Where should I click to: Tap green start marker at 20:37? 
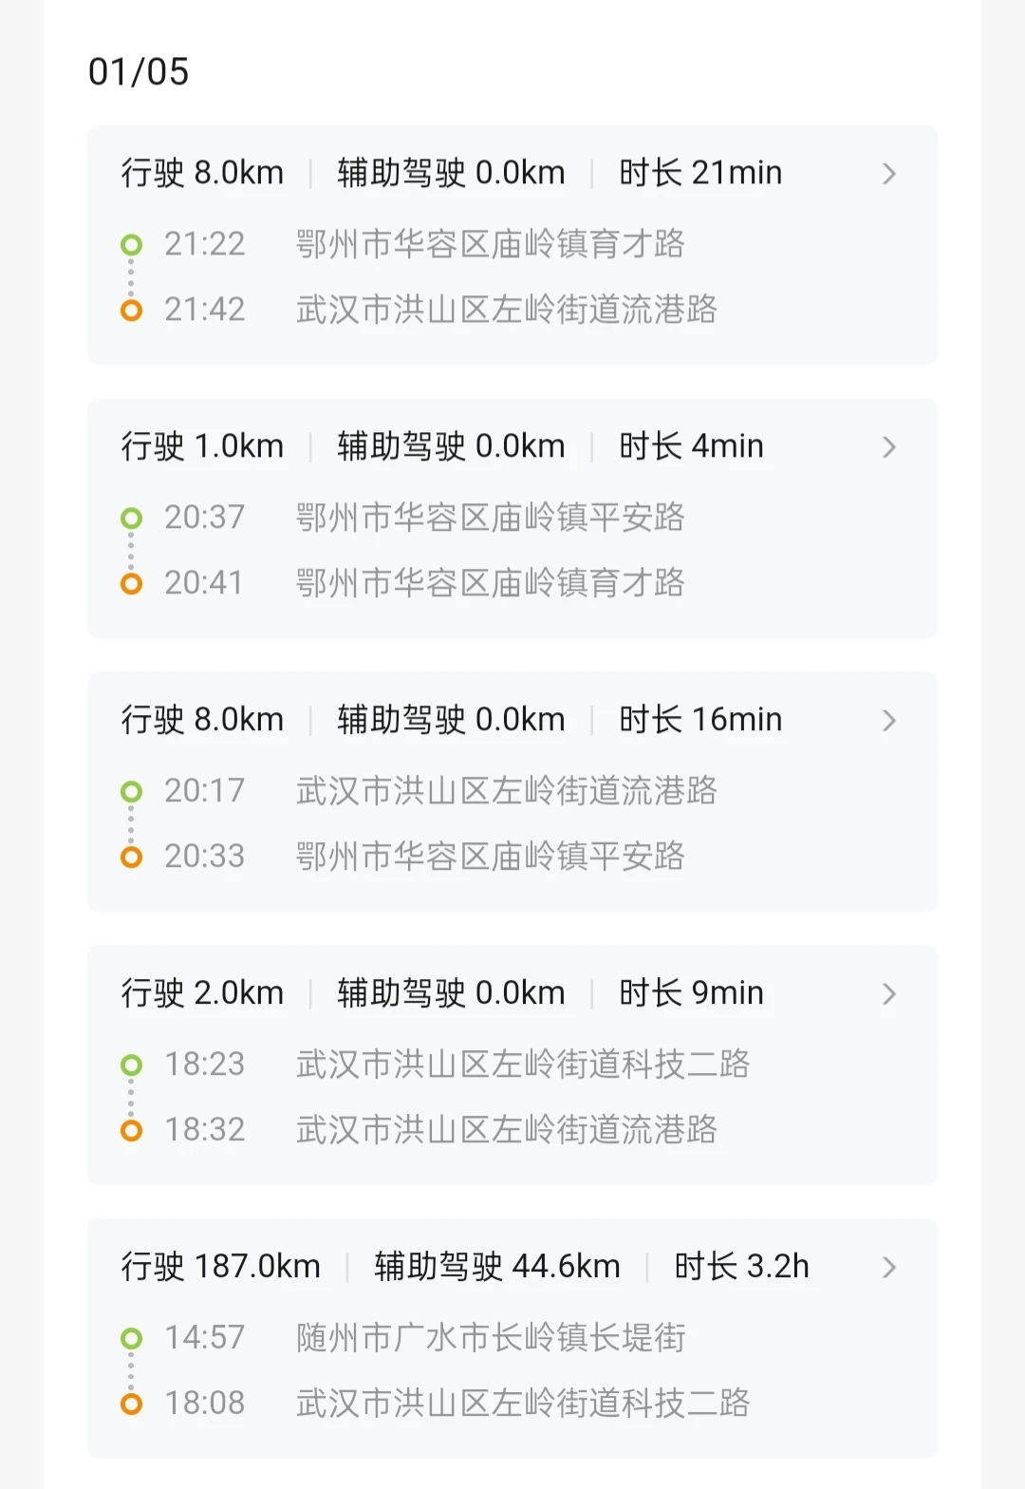(x=132, y=518)
